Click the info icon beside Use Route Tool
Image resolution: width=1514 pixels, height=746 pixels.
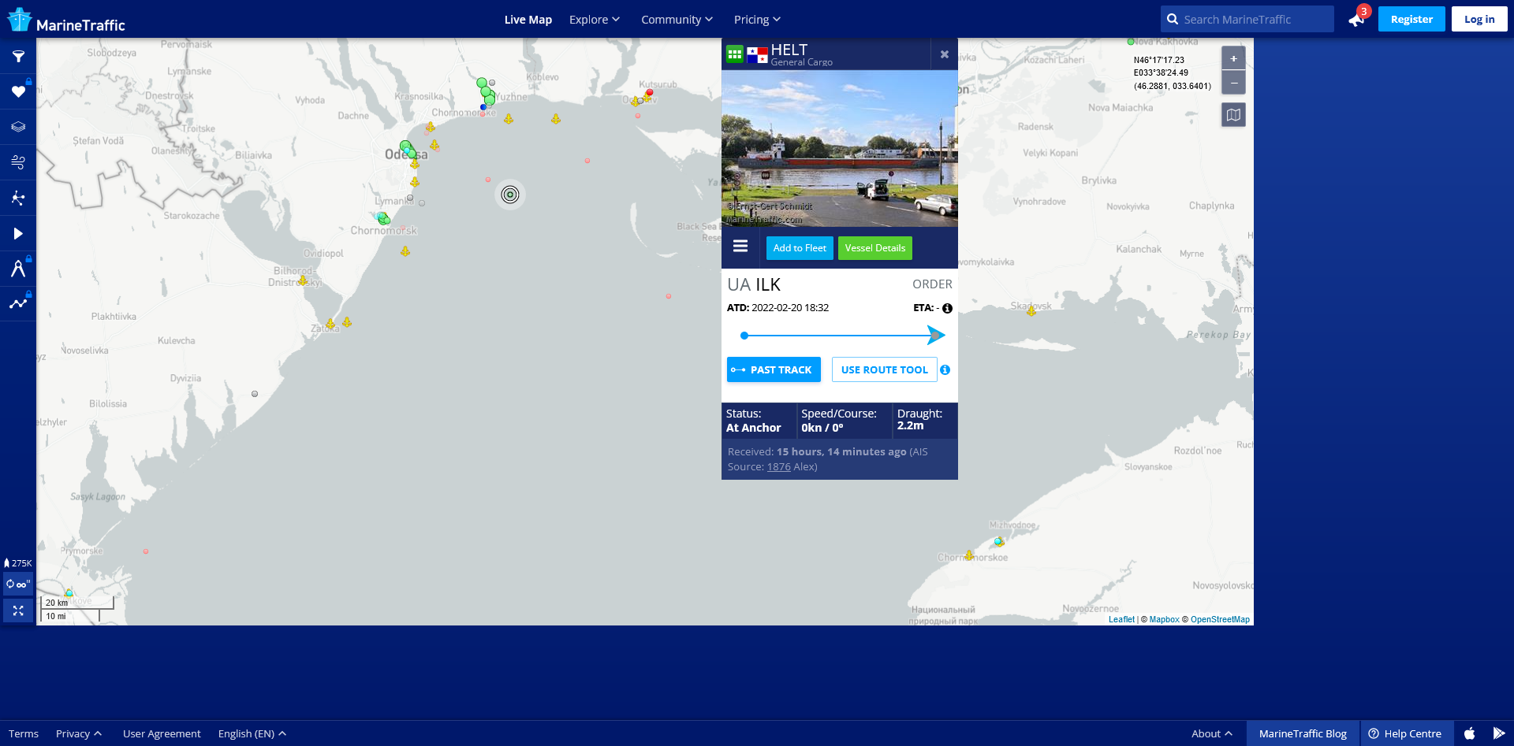[x=945, y=369]
